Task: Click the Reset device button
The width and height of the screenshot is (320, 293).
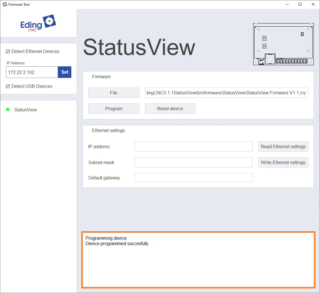Action: 170,109
